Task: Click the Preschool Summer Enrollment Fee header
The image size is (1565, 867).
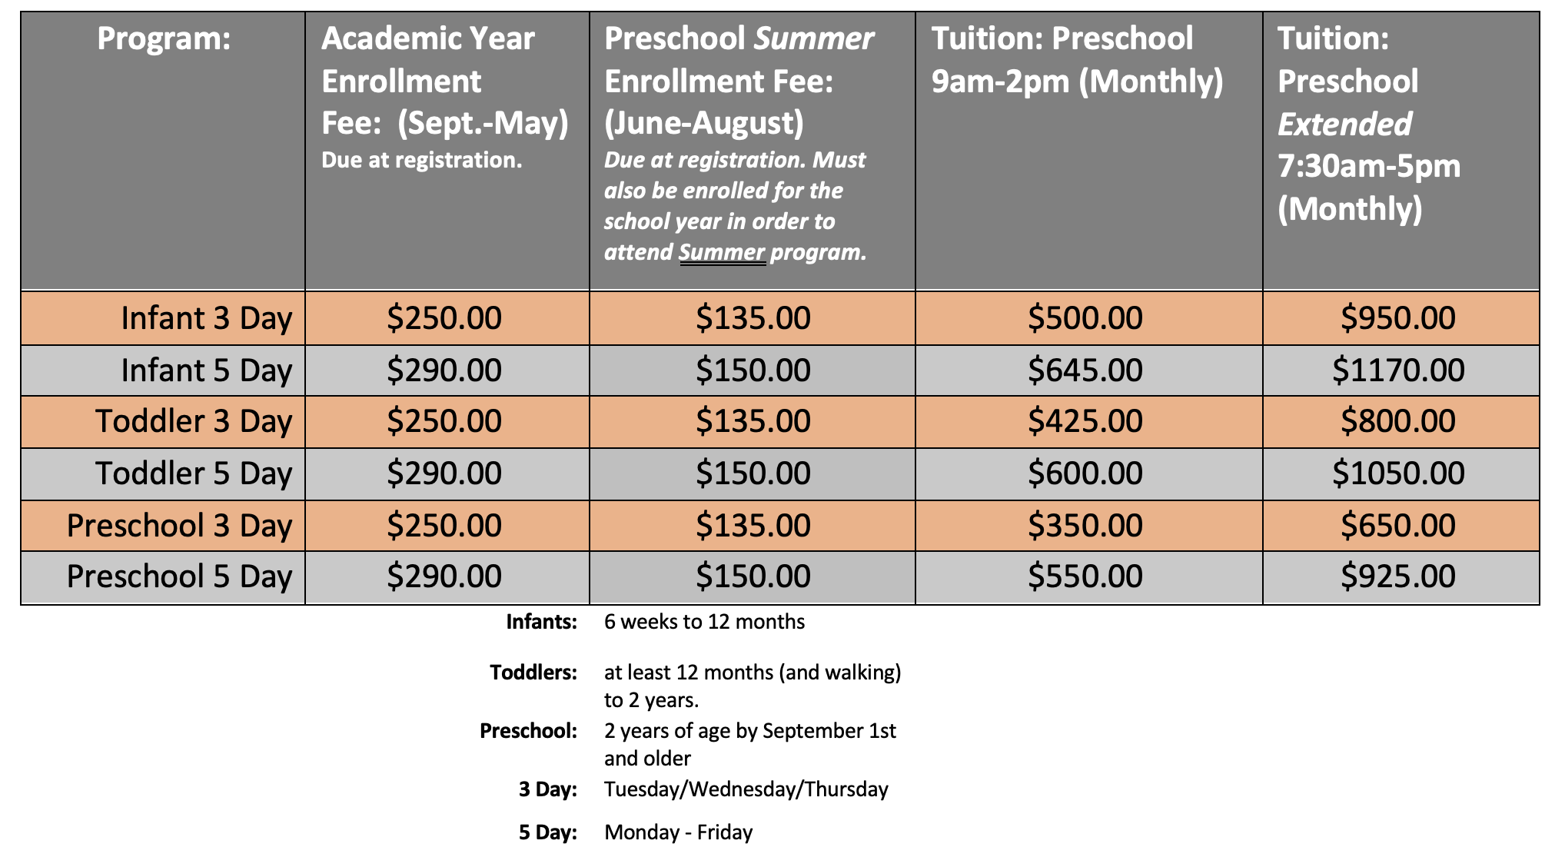Action: point(739,144)
